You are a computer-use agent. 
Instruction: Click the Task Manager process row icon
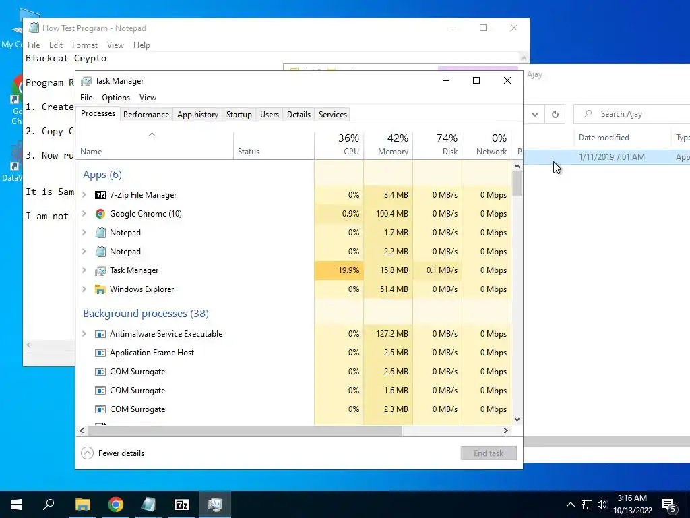pos(100,270)
